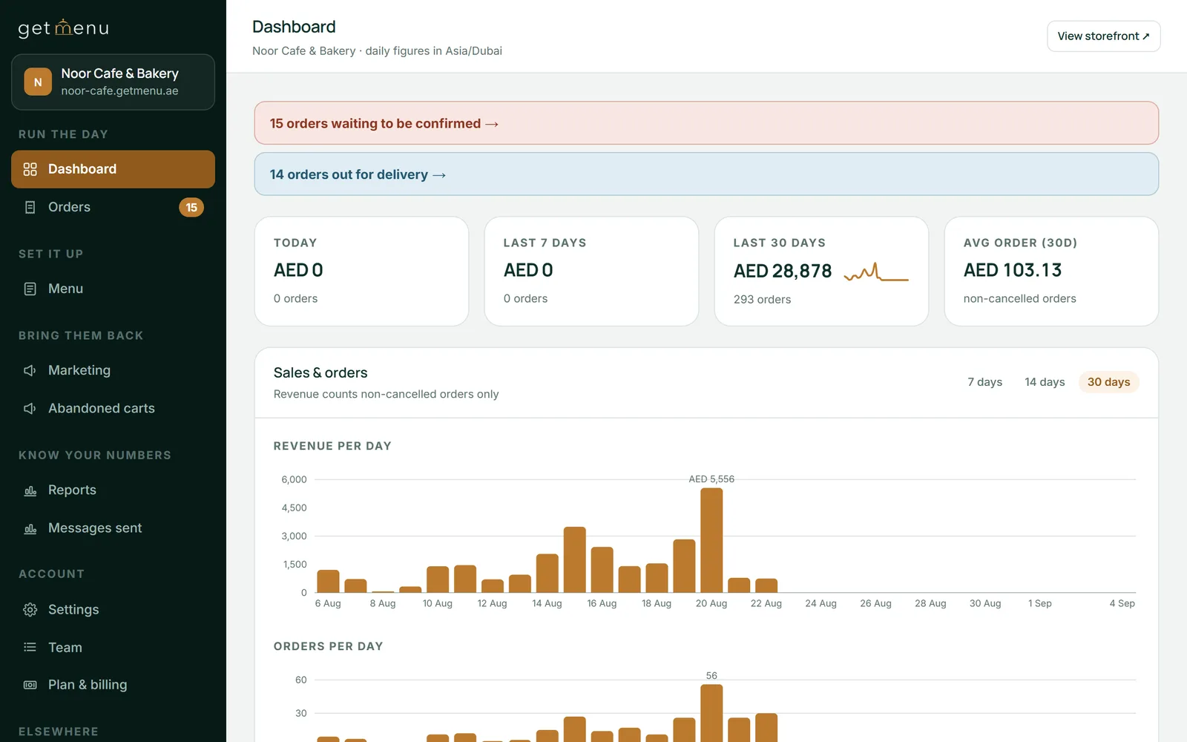This screenshot has height=742, width=1187.
Task: Click the '20 Aug' axis label in revenue chart
Action: [x=711, y=604]
